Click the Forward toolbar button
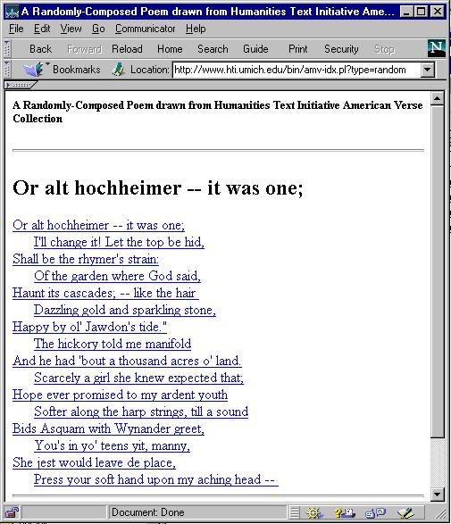 [x=84, y=49]
